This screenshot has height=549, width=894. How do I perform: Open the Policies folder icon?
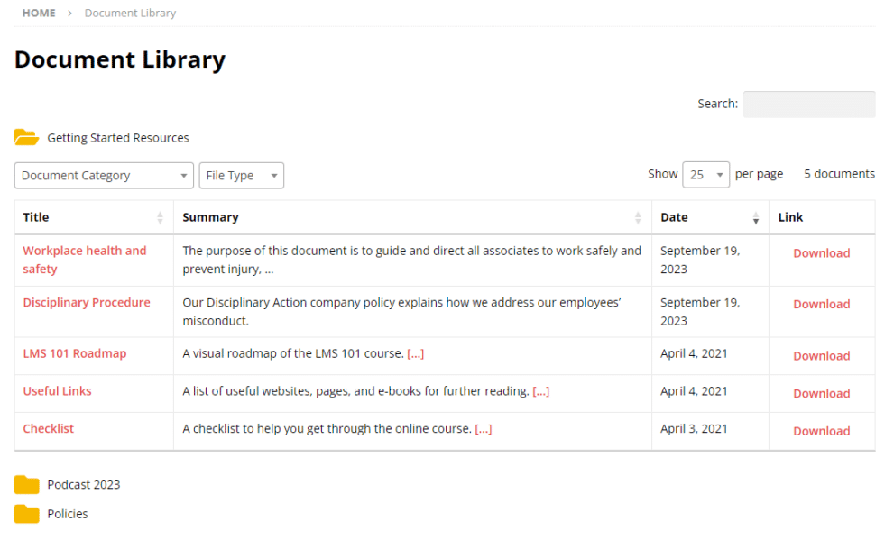(28, 514)
